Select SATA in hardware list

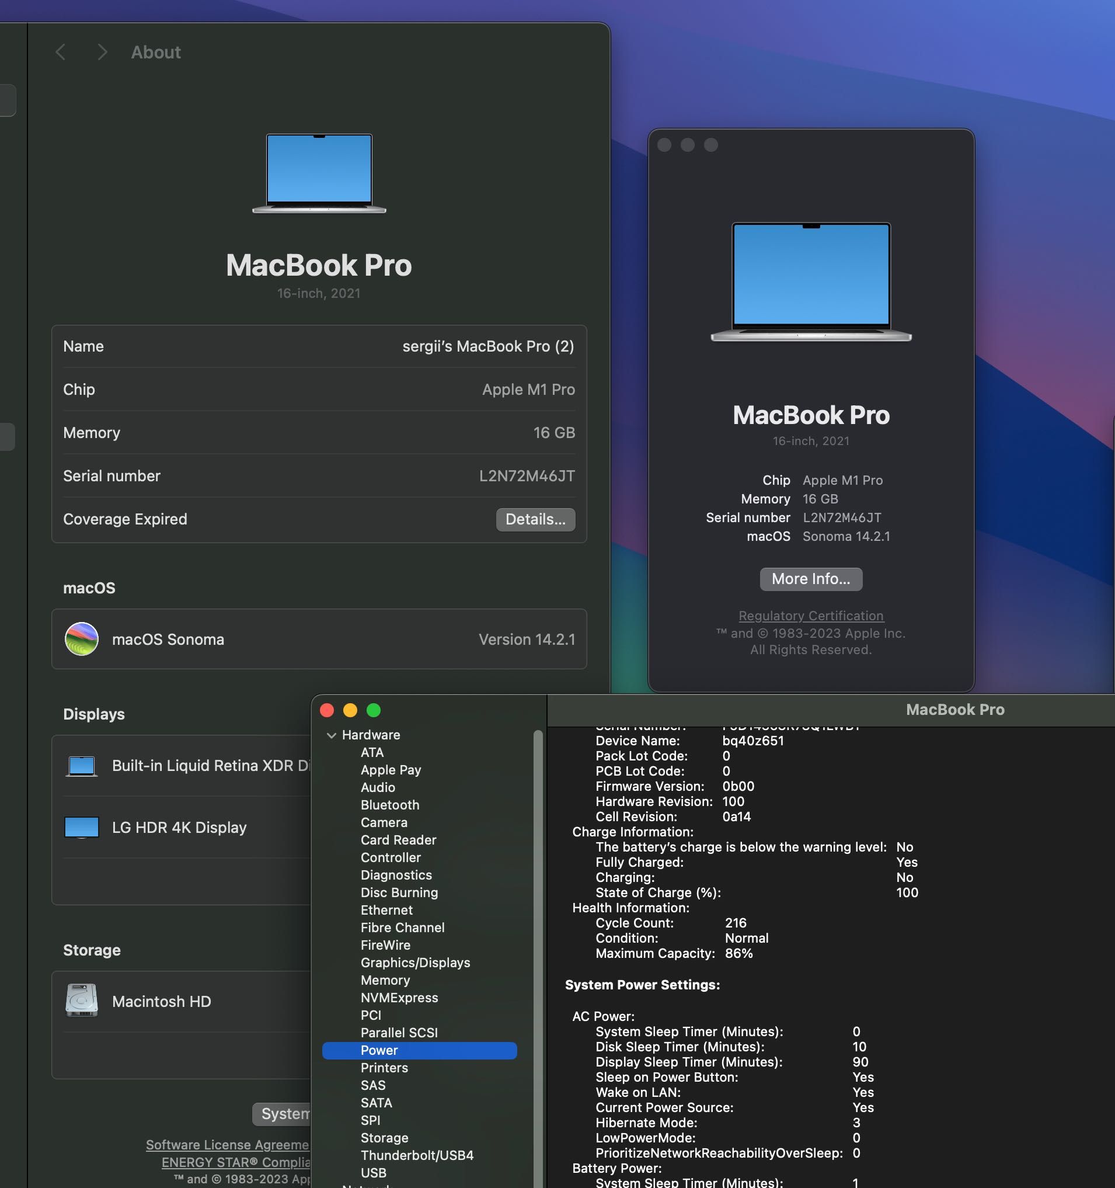(x=377, y=1103)
